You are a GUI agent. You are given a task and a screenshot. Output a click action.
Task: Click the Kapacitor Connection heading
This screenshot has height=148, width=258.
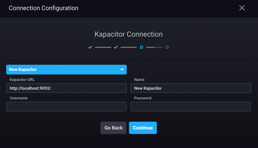(128, 34)
